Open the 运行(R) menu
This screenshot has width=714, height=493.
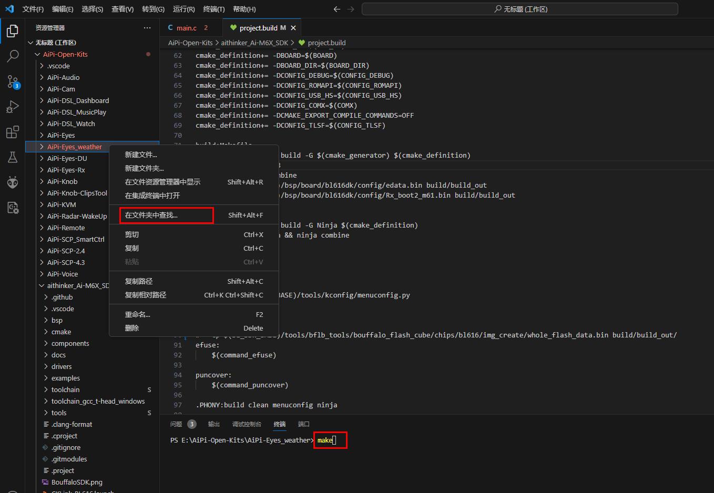coord(183,9)
